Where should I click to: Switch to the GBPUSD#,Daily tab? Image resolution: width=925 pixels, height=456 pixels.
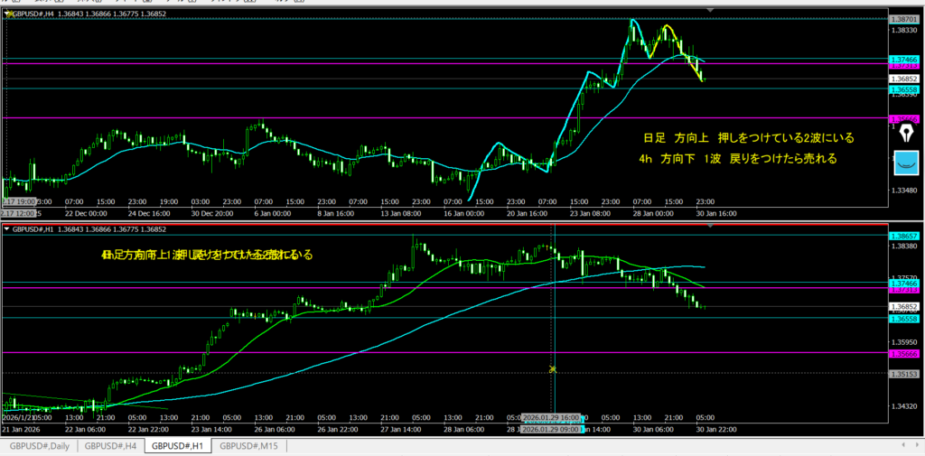pyautogui.click(x=39, y=446)
